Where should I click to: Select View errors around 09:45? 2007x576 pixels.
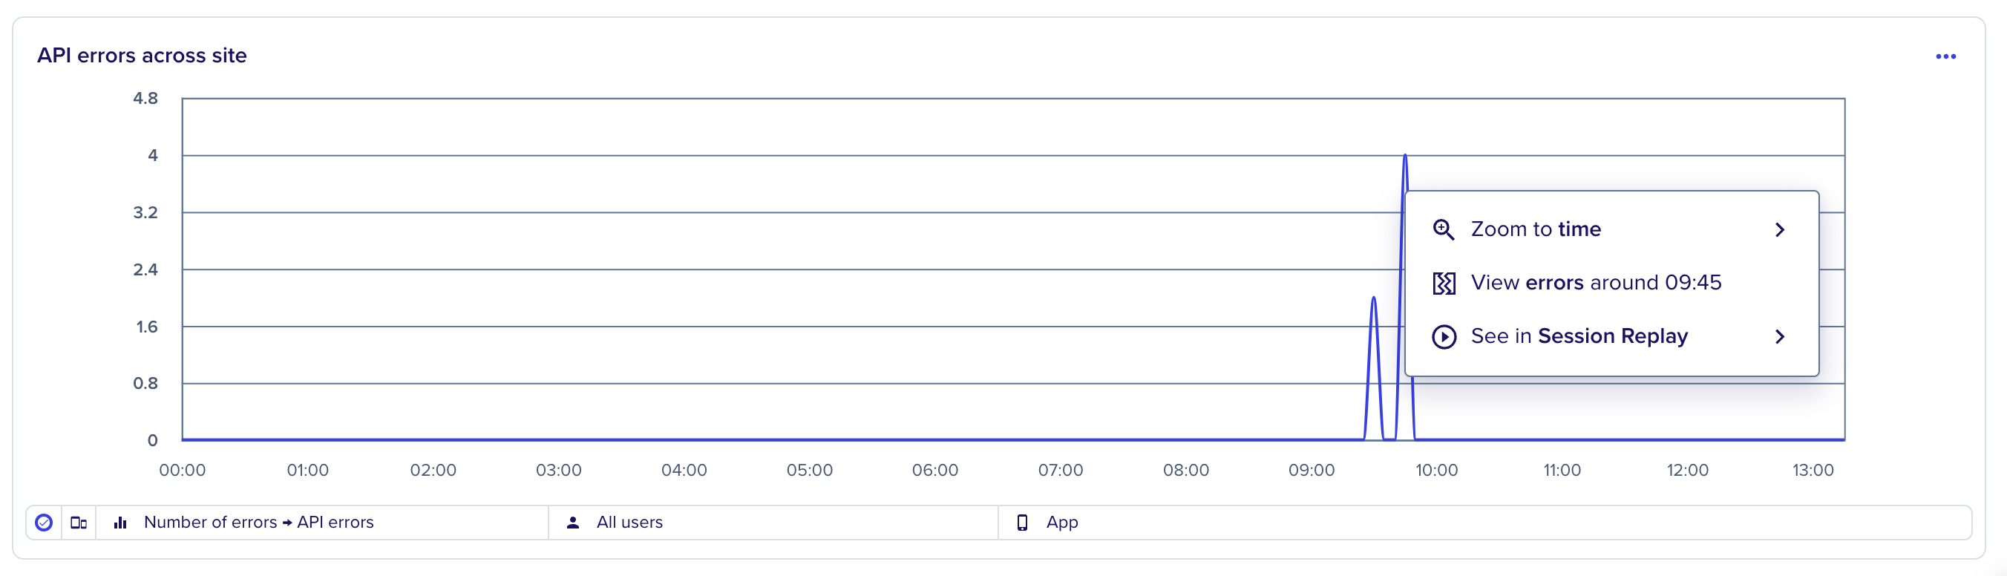click(1611, 283)
